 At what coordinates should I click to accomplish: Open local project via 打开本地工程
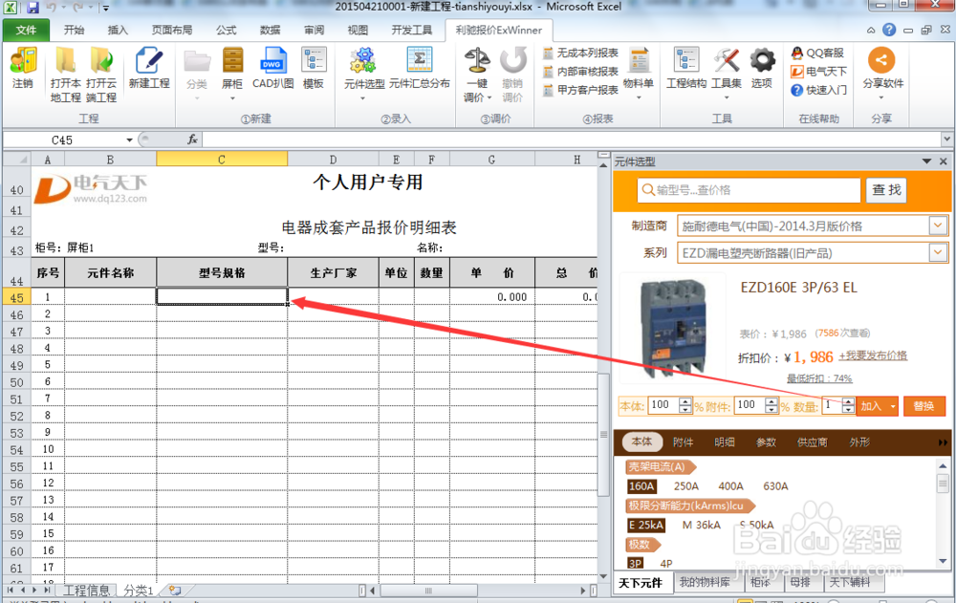pos(65,75)
